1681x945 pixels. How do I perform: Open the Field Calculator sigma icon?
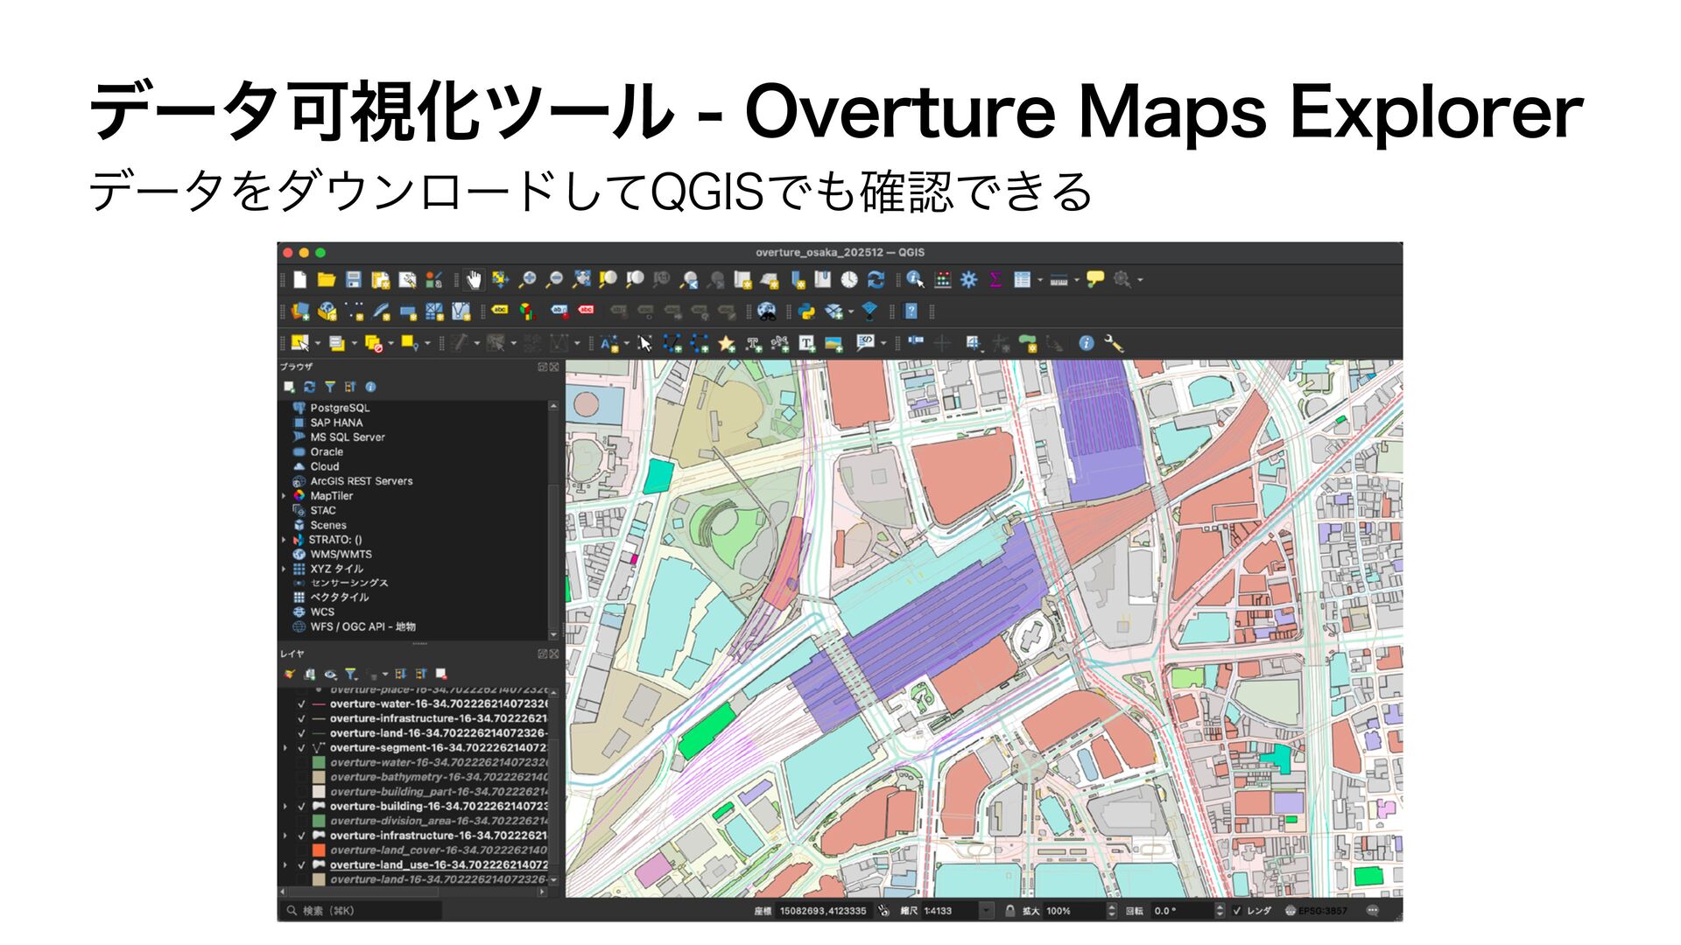coord(995,280)
